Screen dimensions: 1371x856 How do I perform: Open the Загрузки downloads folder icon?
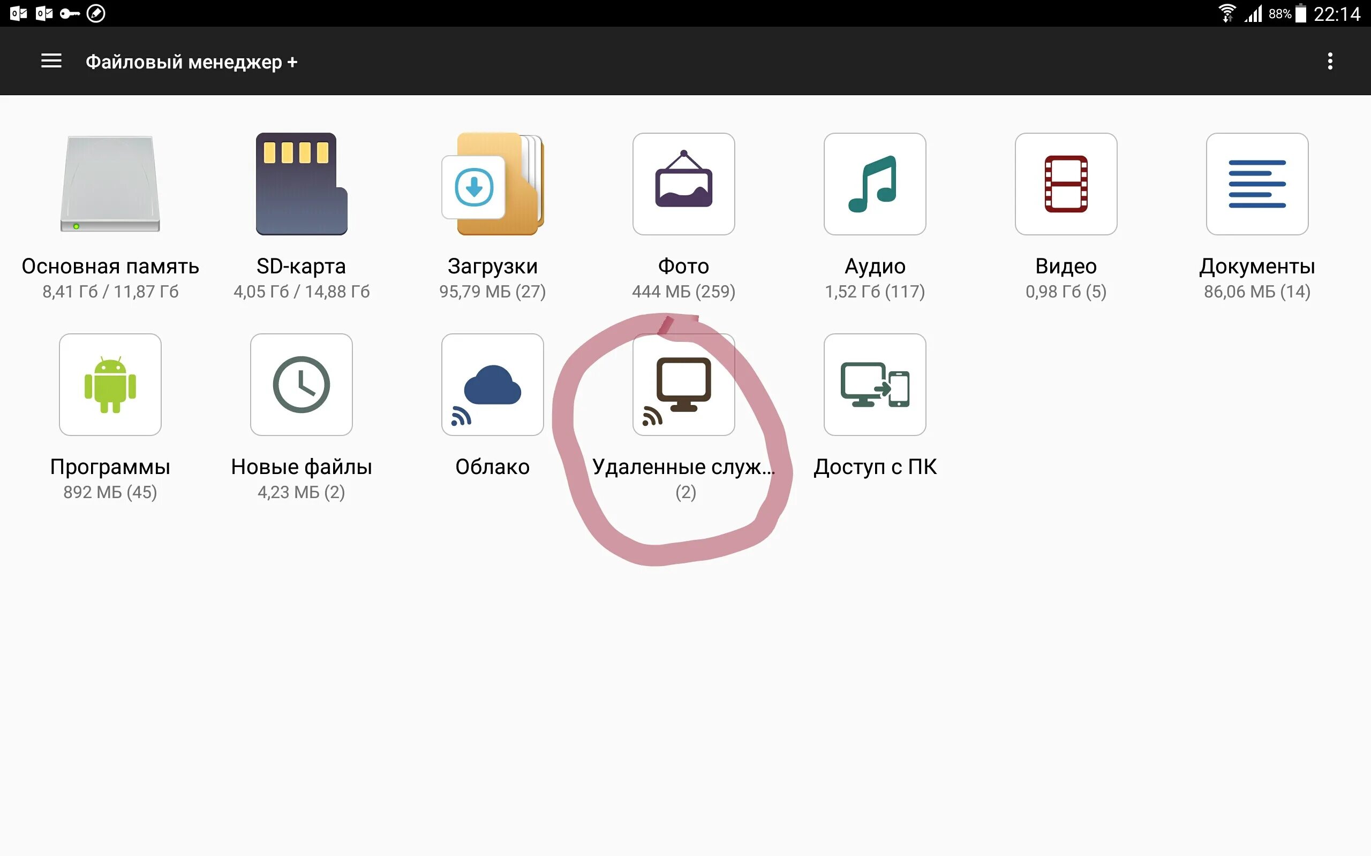point(492,184)
